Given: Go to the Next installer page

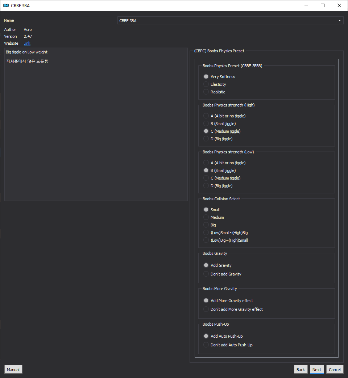Looking at the screenshot, I should (x=317, y=369).
